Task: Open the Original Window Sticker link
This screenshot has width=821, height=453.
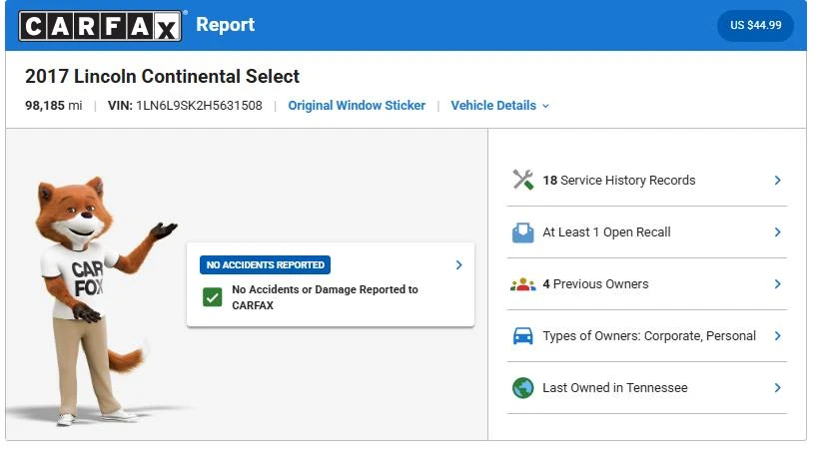Action: pyautogui.click(x=357, y=106)
